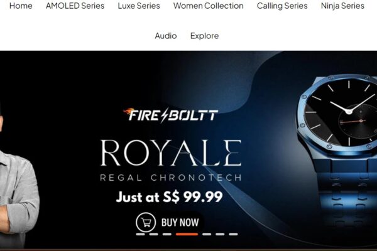Open the Explore menu item

(204, 36)
